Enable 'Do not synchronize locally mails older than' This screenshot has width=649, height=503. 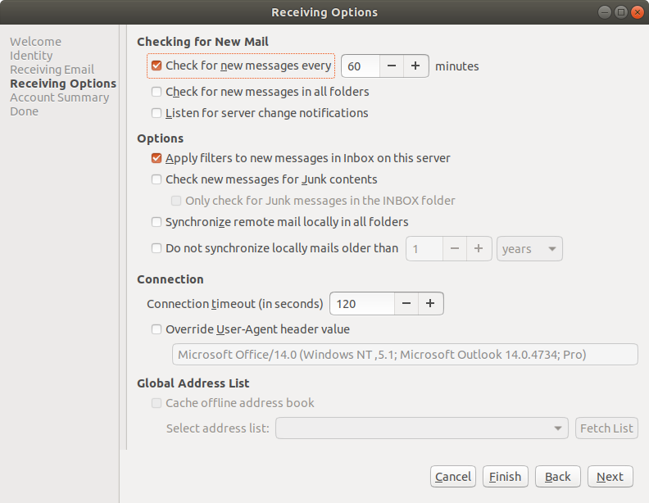[x=157, y=248]
